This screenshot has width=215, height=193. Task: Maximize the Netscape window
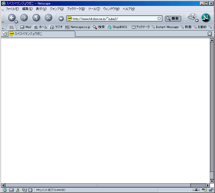tap(206, 3)
